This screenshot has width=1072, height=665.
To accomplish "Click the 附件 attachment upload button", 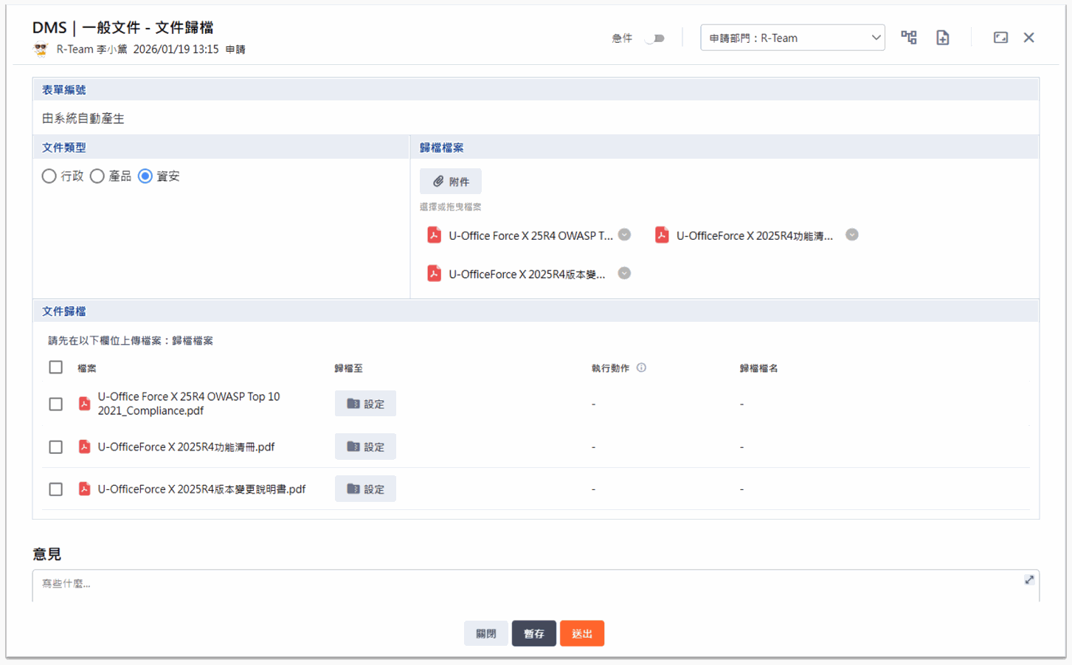I will coord(451,182).
